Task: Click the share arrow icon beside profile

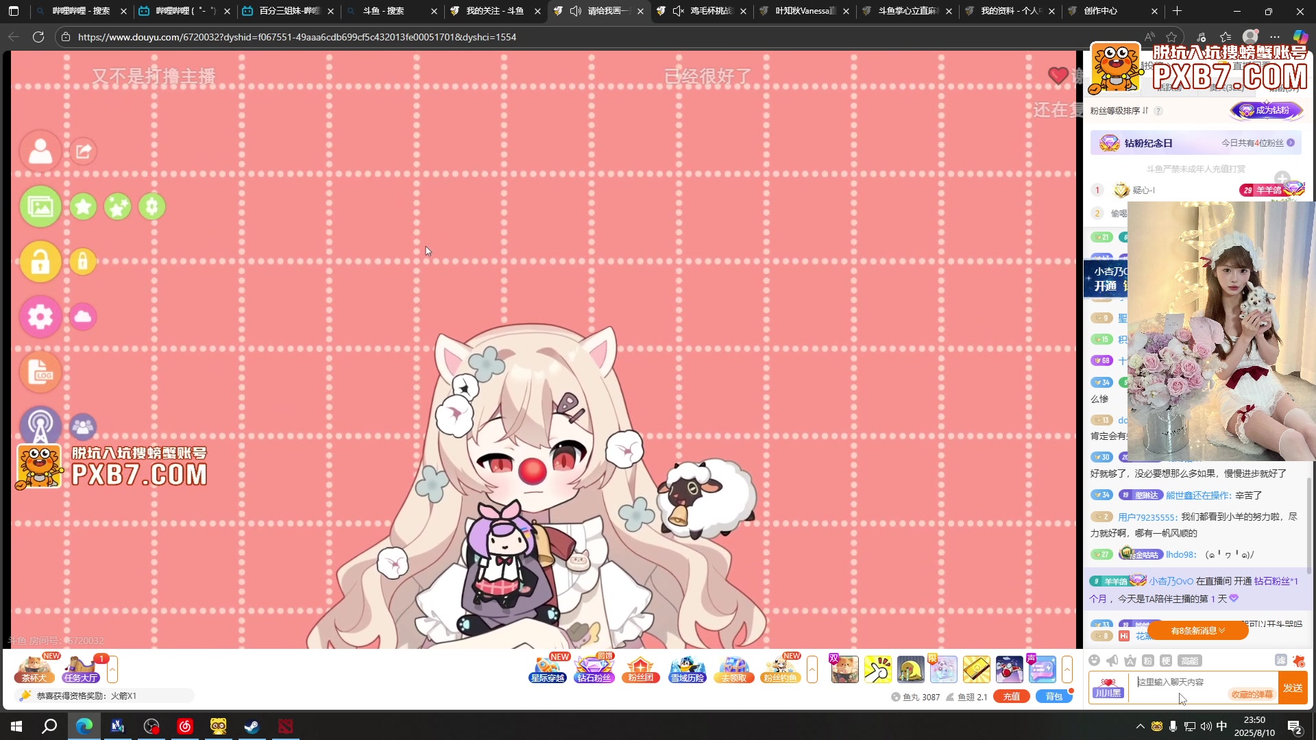Action: click(83, 151)
